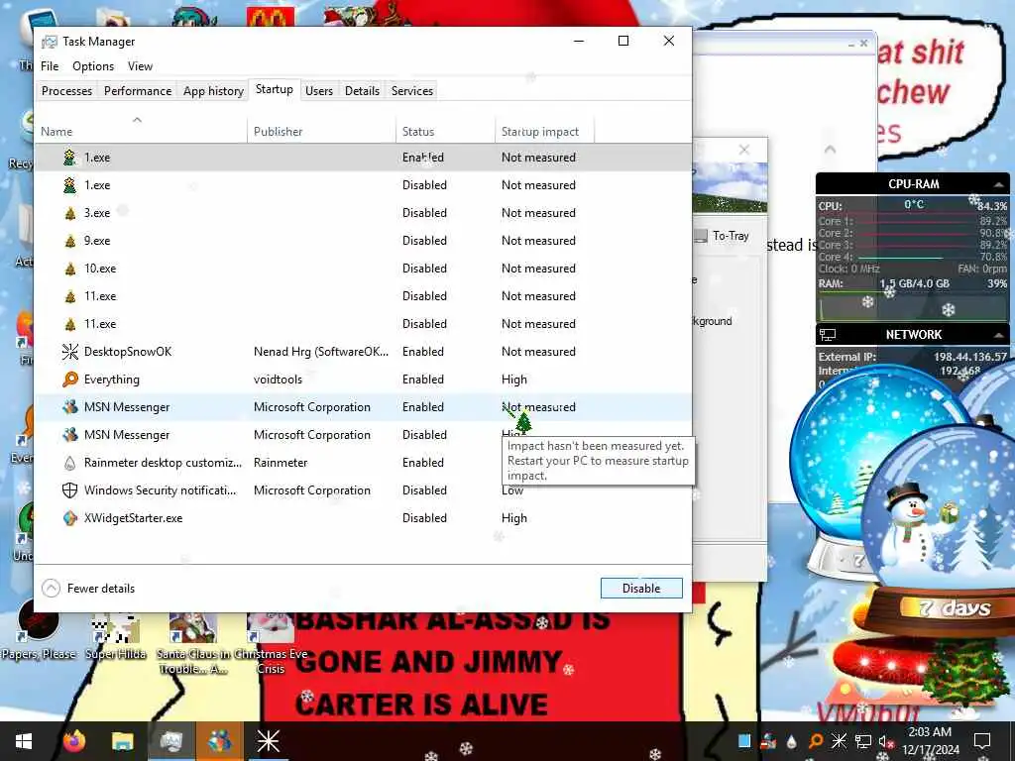The image size is (1015, 761).
Task: Click the 10.exe startup entry icon
Action: point(70,269)
